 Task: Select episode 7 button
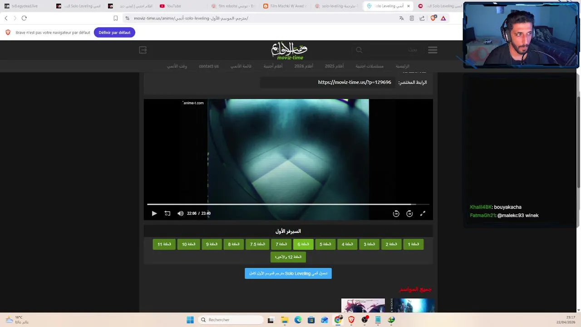coord(281,244)
